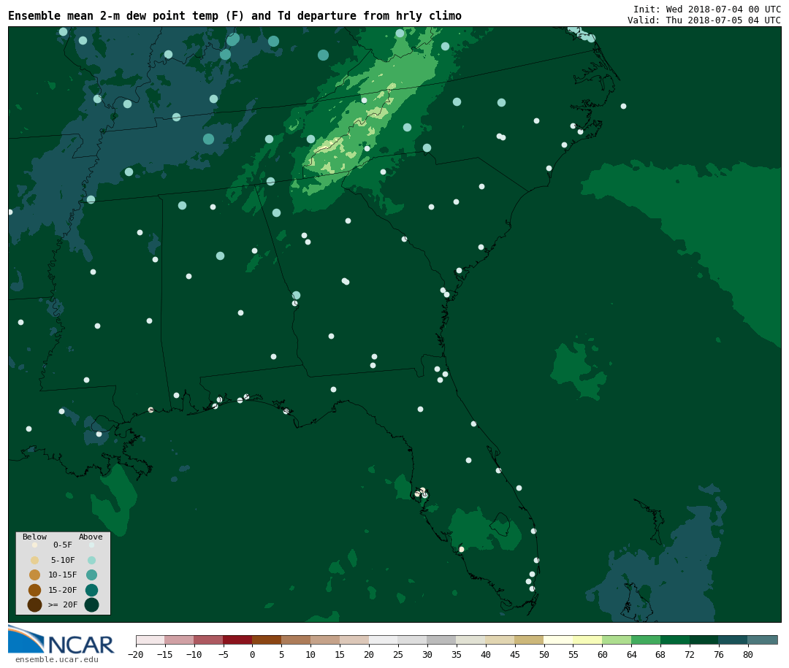Pick the colorbar swatch between -15 and -10
The height and width of the screenshot is (668, 789).
(x=179, y=640)
